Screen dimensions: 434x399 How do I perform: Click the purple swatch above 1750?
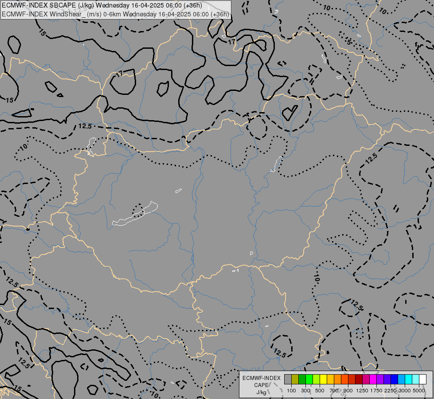[380, 379]
